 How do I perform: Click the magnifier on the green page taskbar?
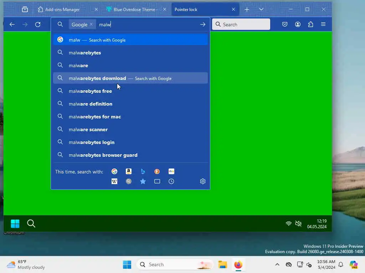[31, 224]
